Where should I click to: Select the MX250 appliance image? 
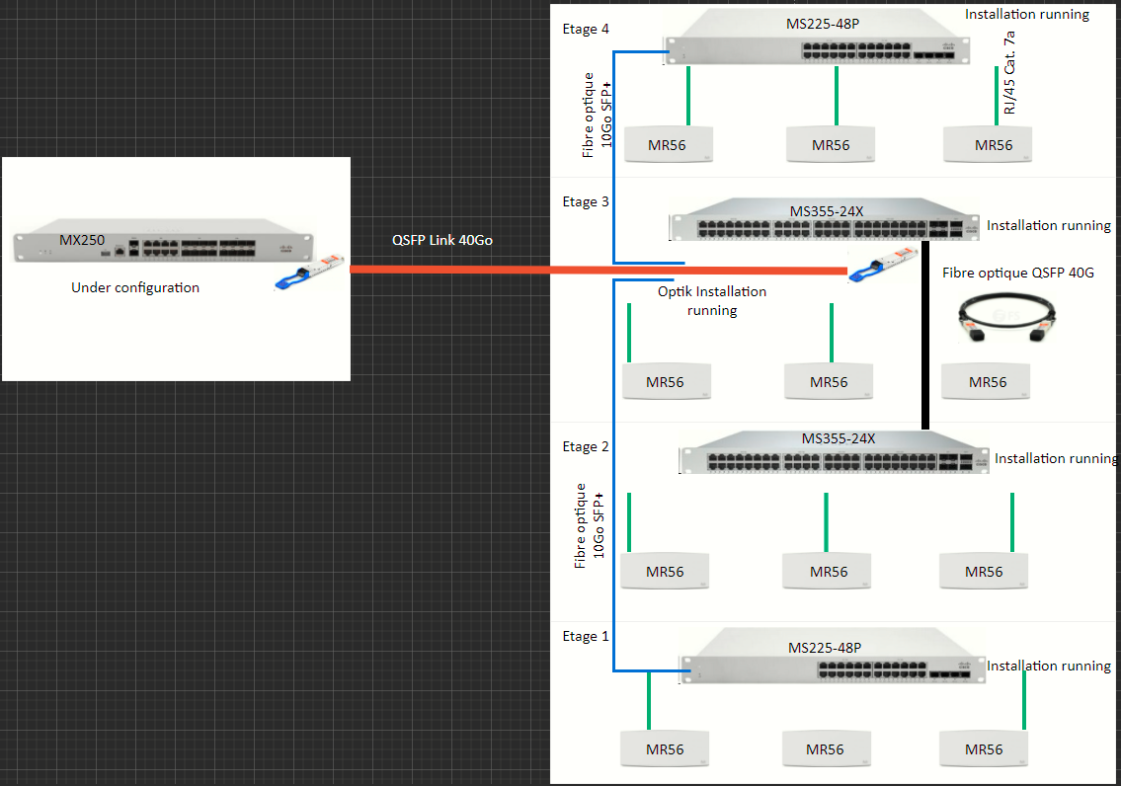(163, 240)
